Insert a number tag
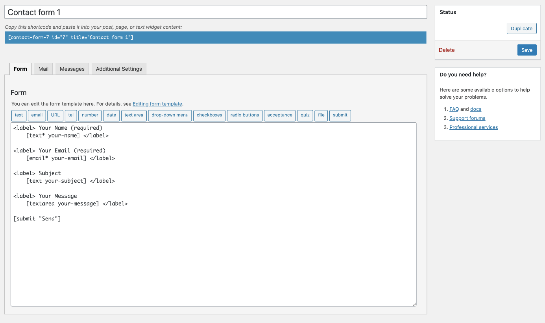The image size is (545, 323). pos(90,115)
